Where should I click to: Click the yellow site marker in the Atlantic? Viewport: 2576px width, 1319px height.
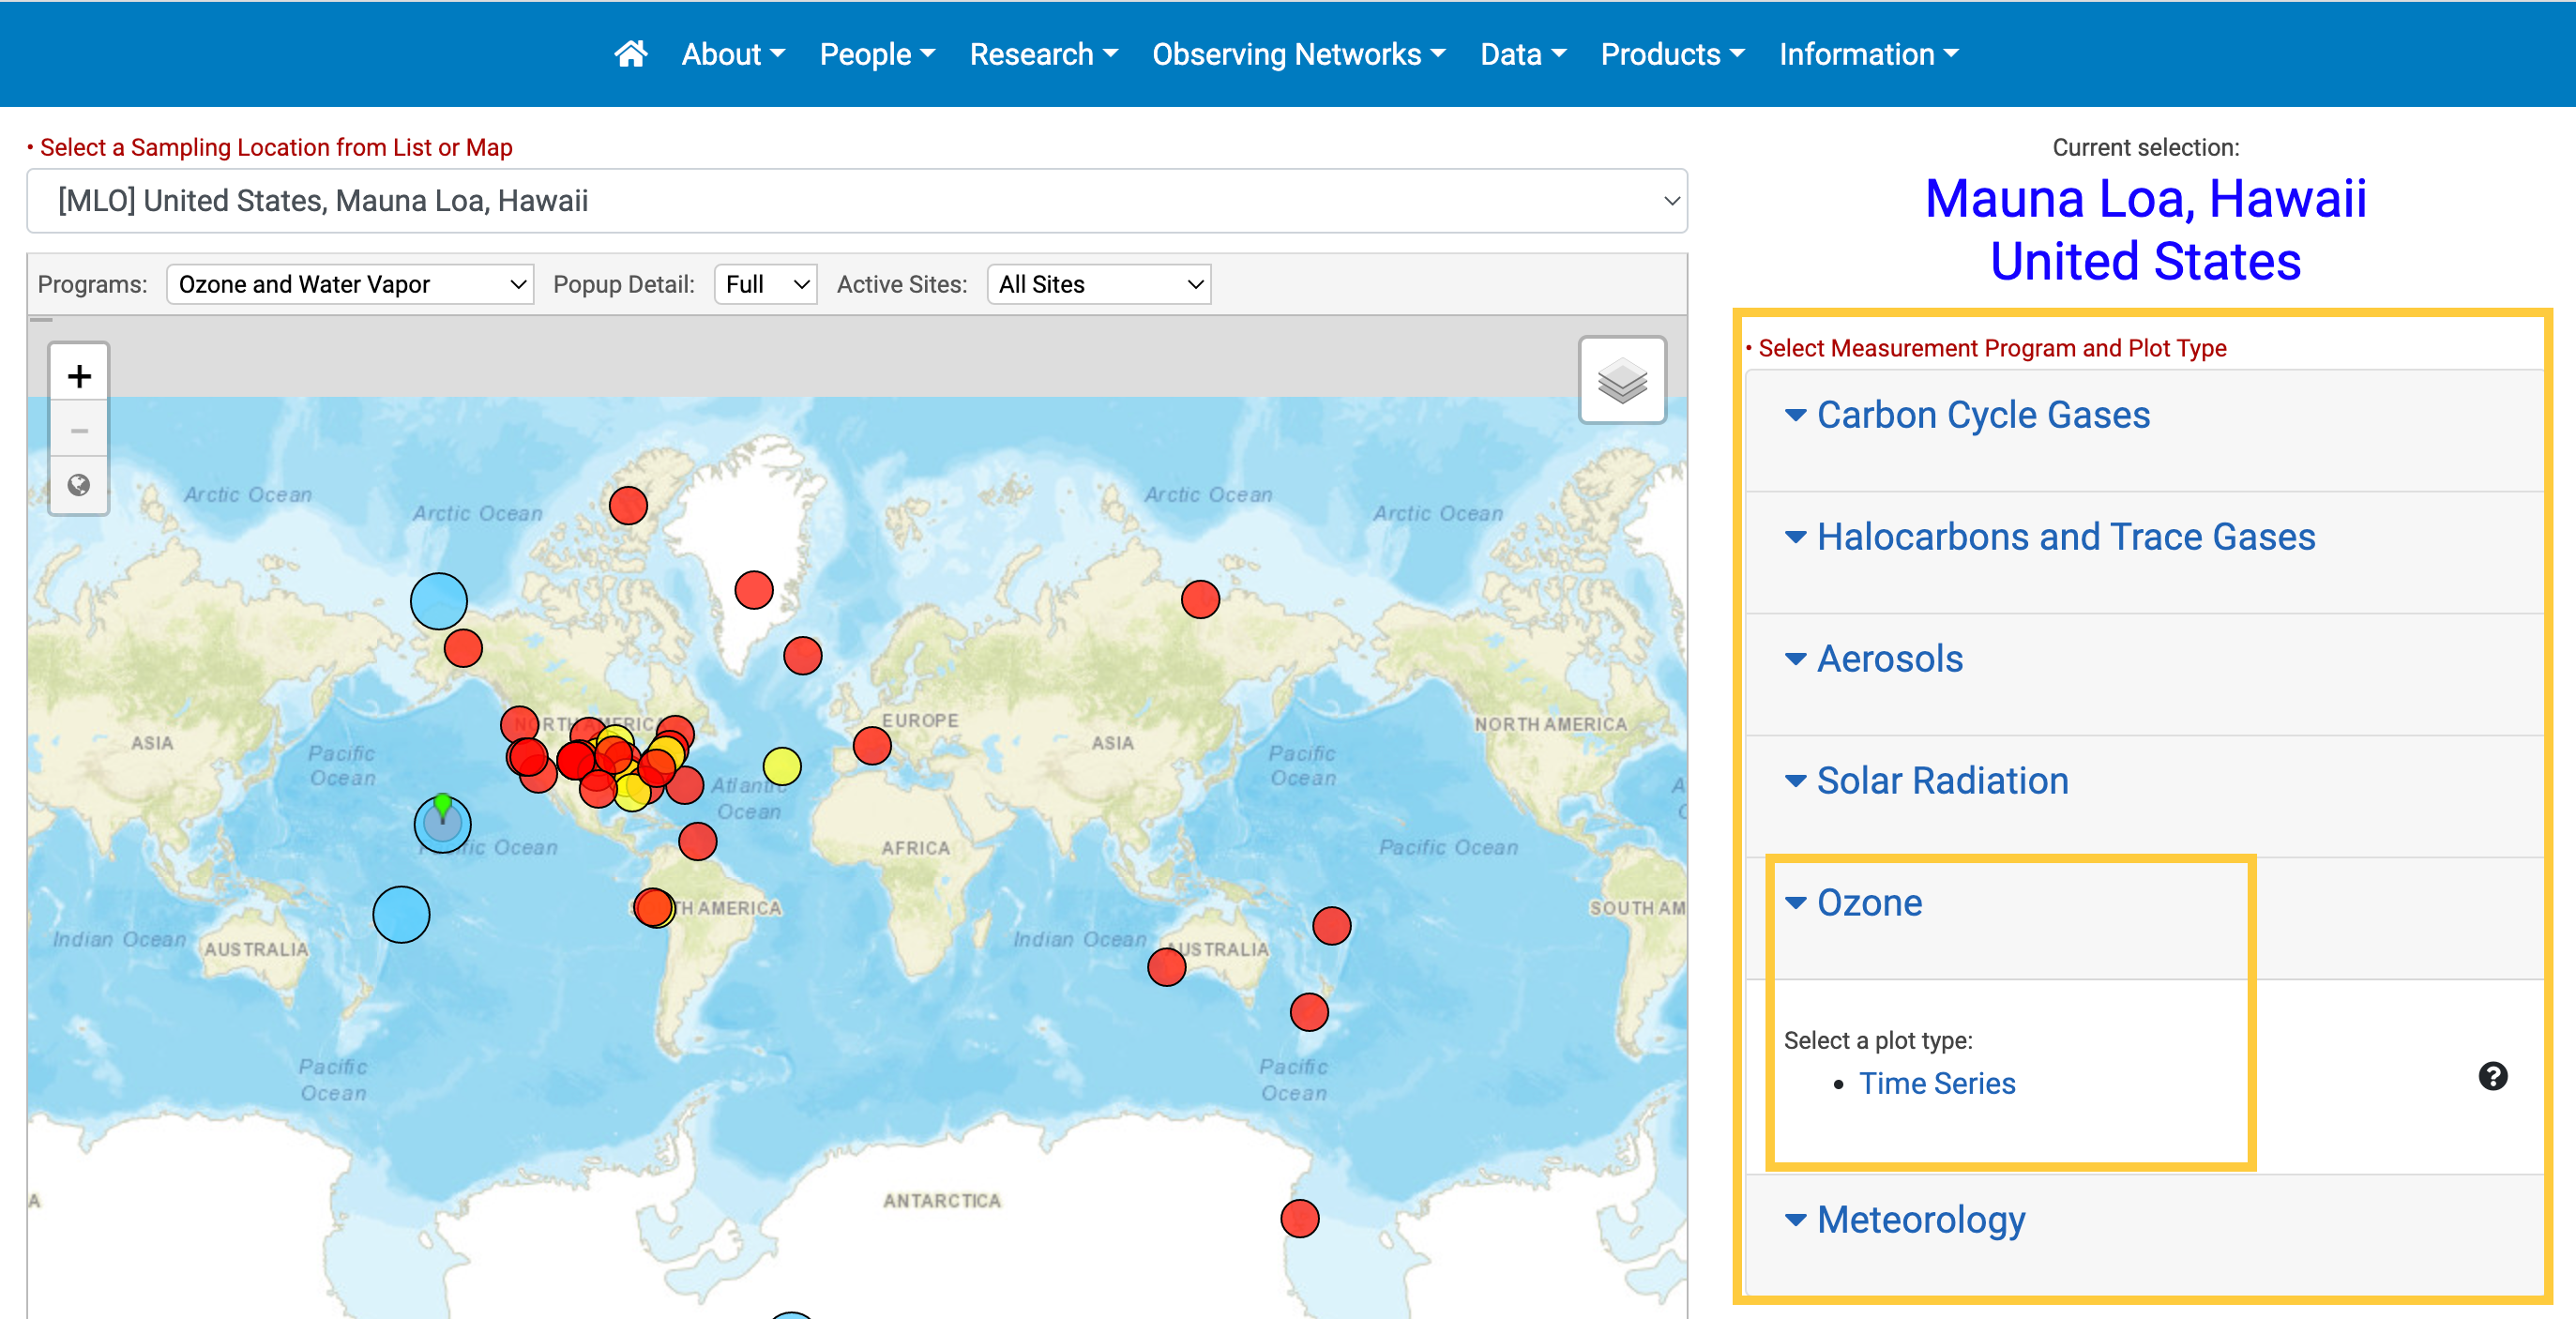click(782, 766)
